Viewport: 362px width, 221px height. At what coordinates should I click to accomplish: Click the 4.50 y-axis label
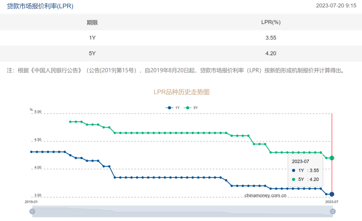tap(38, 139)
